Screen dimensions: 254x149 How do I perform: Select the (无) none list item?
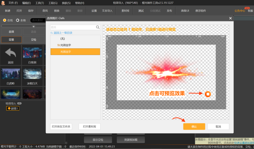(x=62, y=39)
